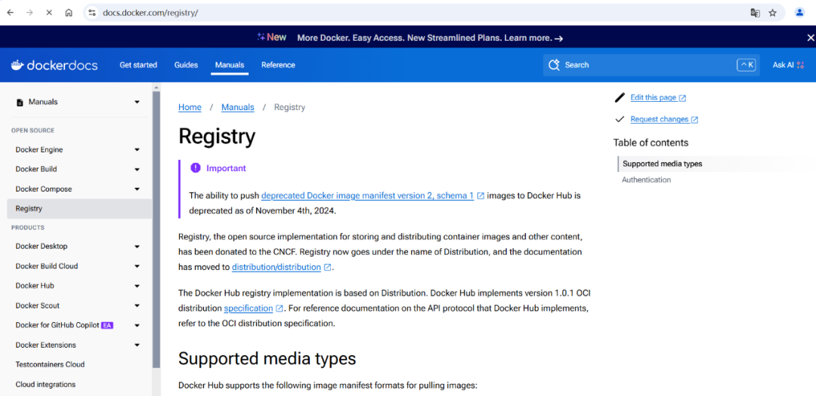The width and height of the screenshot is (816, 396).
Task: Open Testcontainers Cloud in sidebar
Action: [50, 364]
